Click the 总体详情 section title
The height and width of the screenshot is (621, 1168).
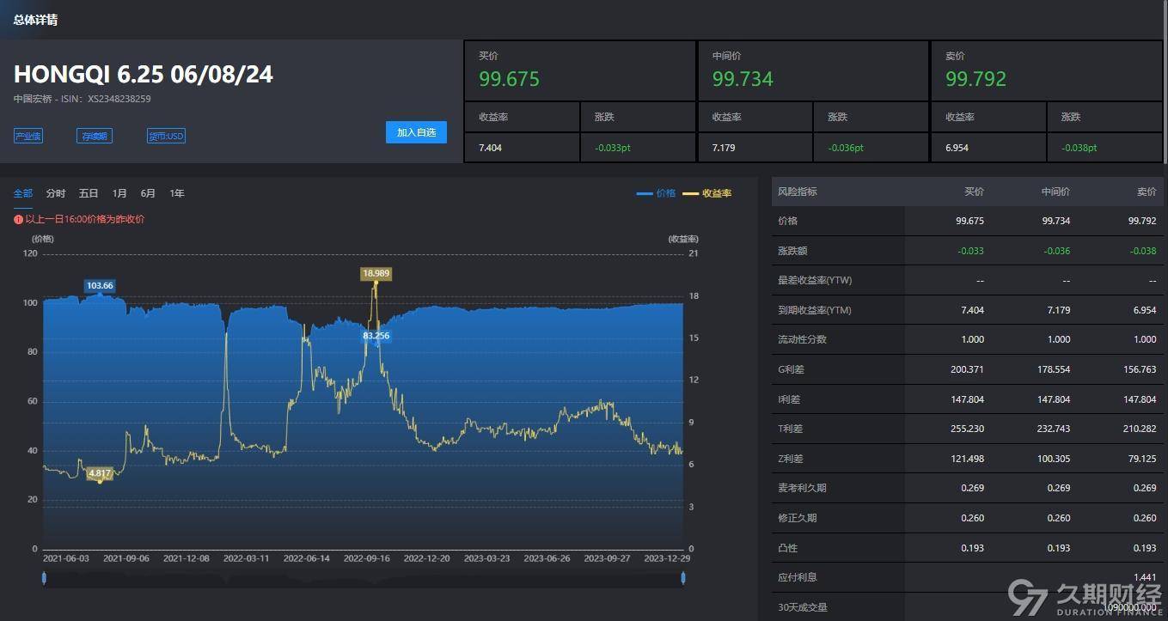36,19
